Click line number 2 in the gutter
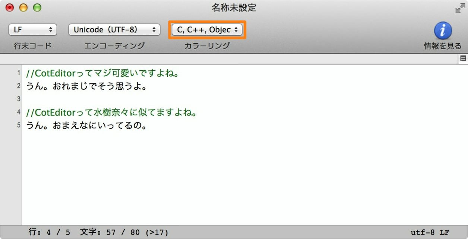Image resolution: width=468 pixels, height=239 pixels. (19, 86)
